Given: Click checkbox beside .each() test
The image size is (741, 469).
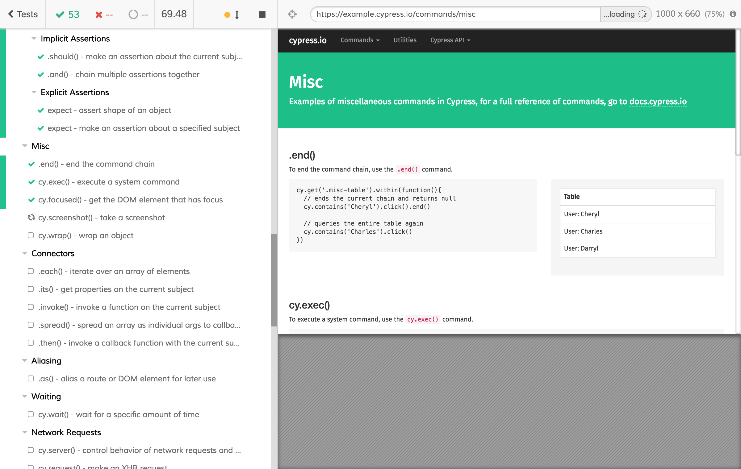Looking at the screenshot, I should pos(31,271).
